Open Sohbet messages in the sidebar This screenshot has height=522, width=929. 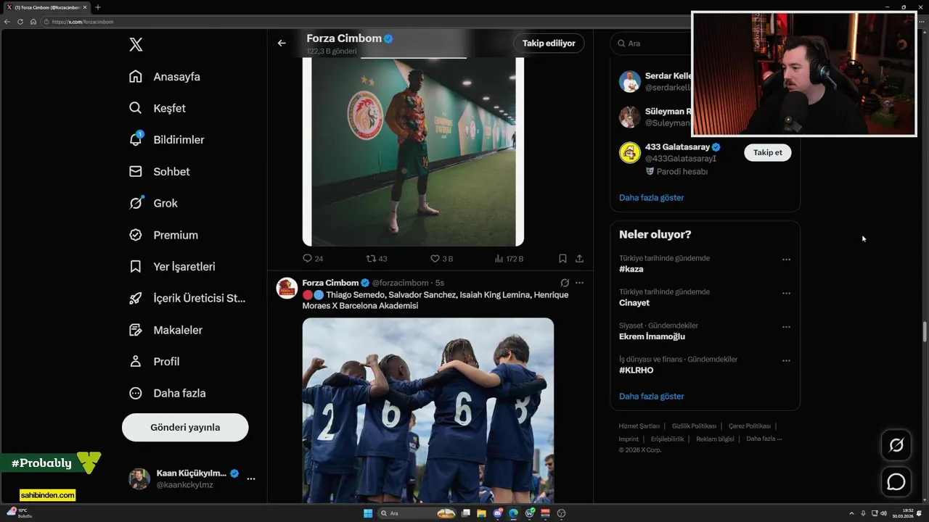pyautogui.click(x=160, y=172)
